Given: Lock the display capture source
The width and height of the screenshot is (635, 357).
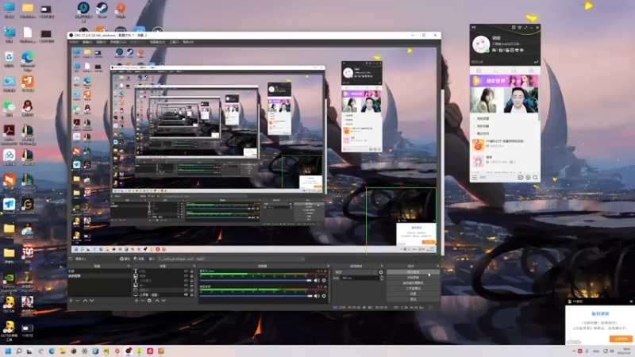Looking at the screenshot, I should click(191, 294).
